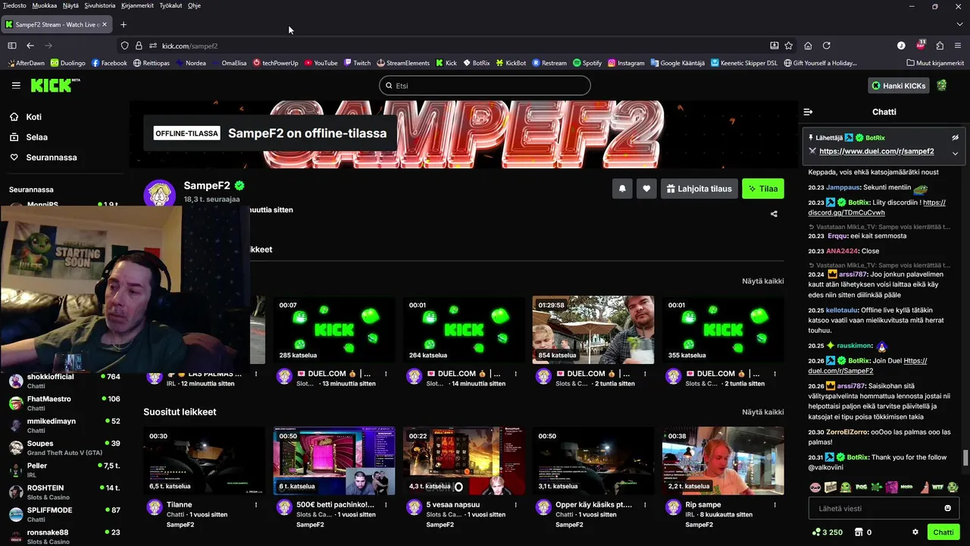970x546 pixels.
Task: Click the browser address bar URL
Action: click(x=189, y=45)
